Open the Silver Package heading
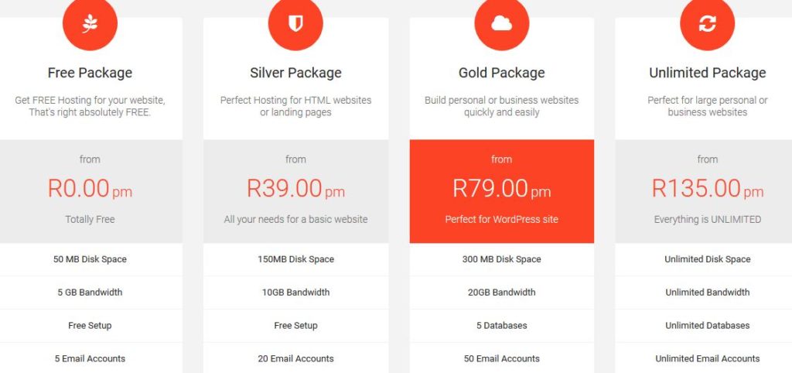This screenshot has height=373, width=792. pyautogui.click(x=295, y=73)
